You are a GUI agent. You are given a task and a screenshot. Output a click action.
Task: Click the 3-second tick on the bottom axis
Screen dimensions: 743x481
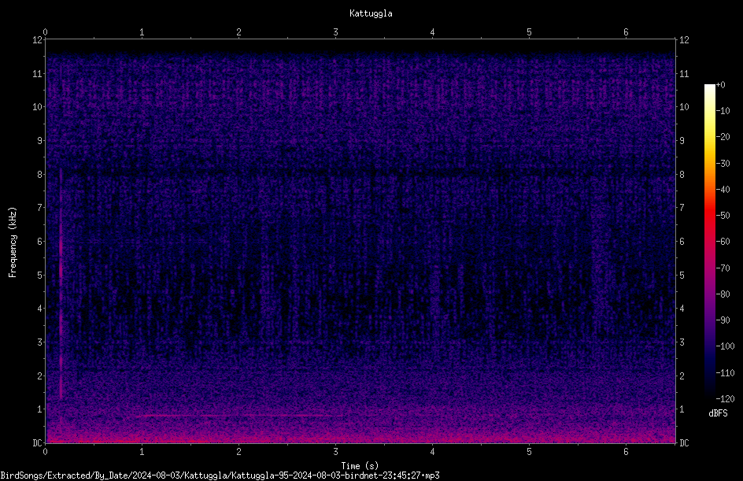pyautogui.click(x=335, y=452)
